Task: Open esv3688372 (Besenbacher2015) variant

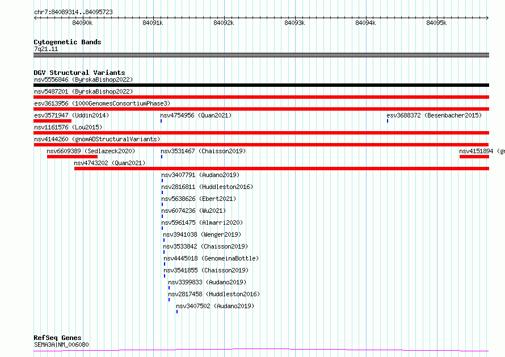Action: point(434,115)
